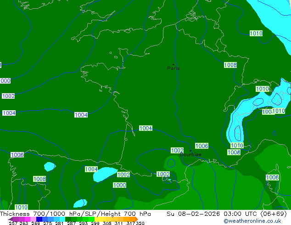
Task: Click the 1010 label at the bottom-left map corner
Action: [21, 207]
